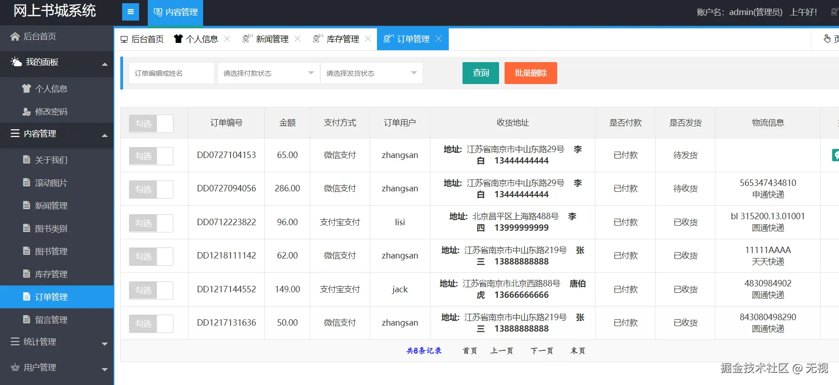Expand the 统计管理 sidebar section

[x=105, y=343]
